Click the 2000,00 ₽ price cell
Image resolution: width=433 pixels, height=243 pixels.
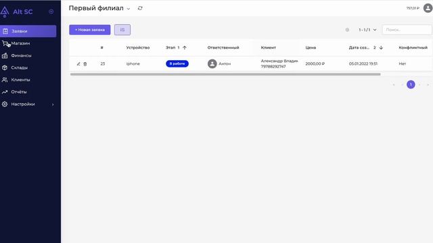point(315,63)
